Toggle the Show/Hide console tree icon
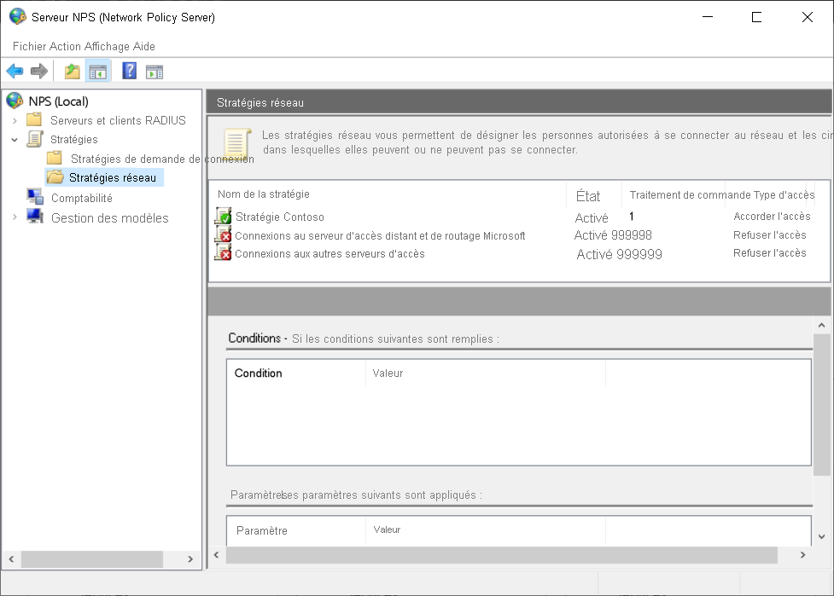This screenshot has width=834, height=596. pyautogui.click(x=98, y=71)
